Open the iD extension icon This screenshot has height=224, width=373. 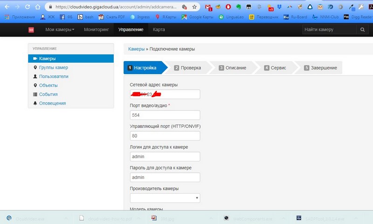click(x=331, y=7)
